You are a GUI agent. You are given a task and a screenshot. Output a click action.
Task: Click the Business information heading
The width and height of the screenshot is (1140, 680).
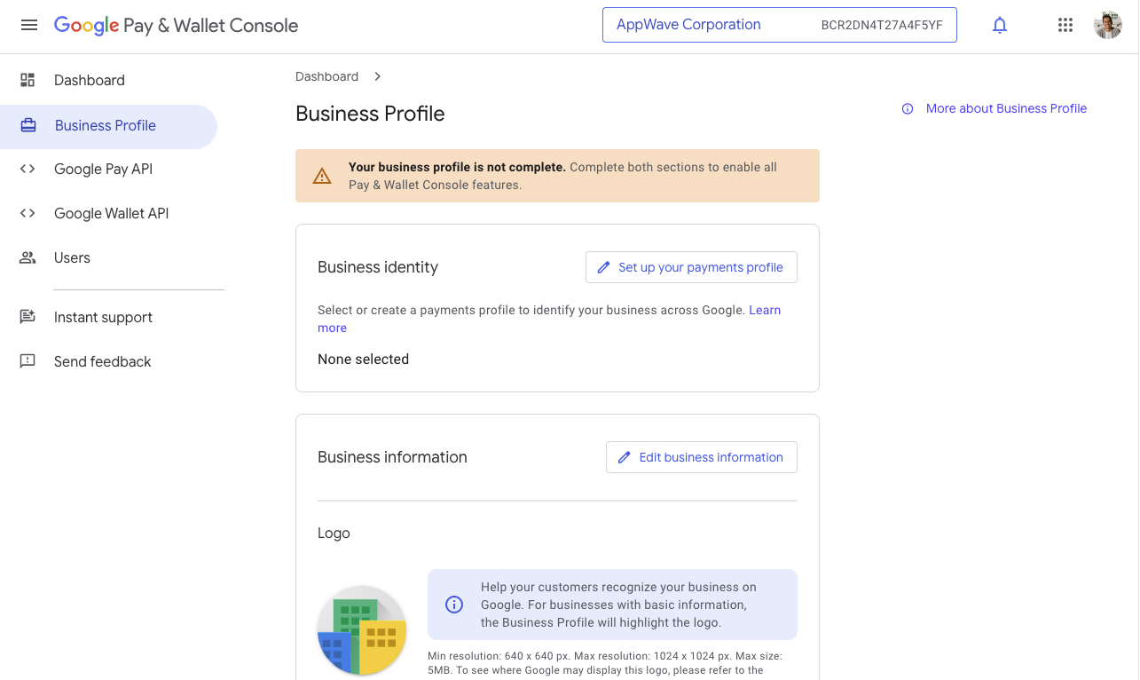[392, 457]
